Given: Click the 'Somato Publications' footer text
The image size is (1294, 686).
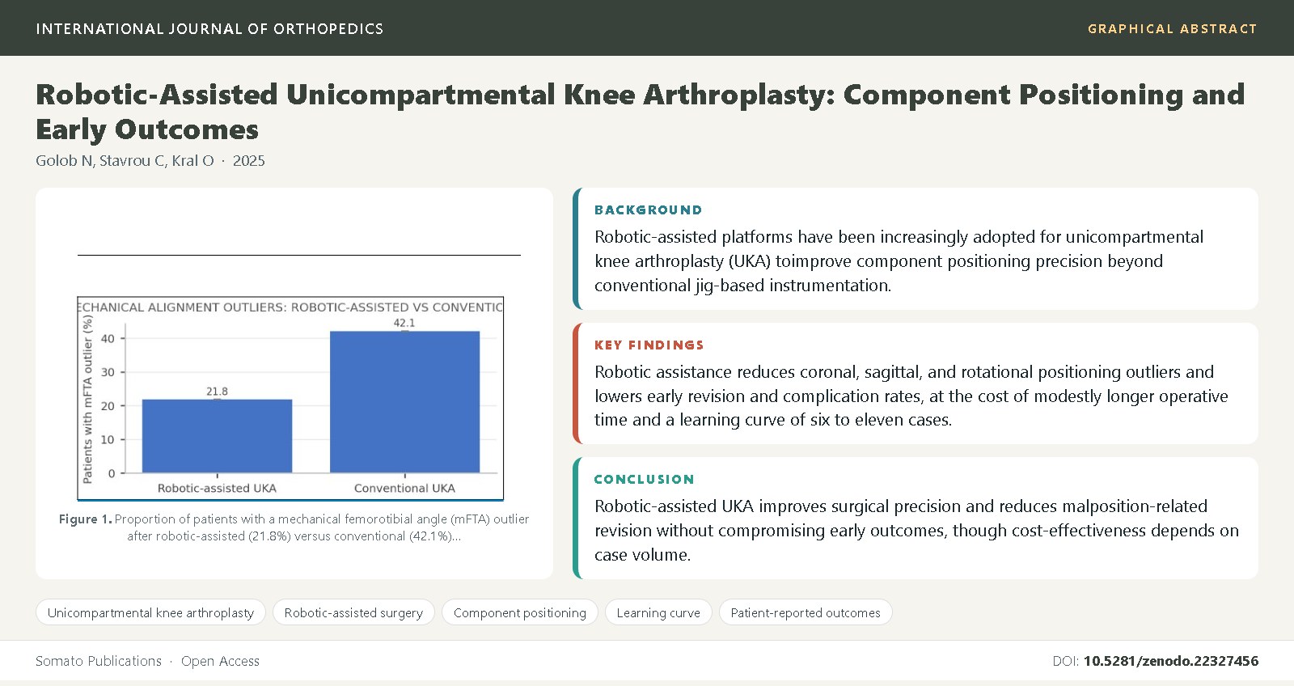Looking at the screenshot, I should pos(99,661).
